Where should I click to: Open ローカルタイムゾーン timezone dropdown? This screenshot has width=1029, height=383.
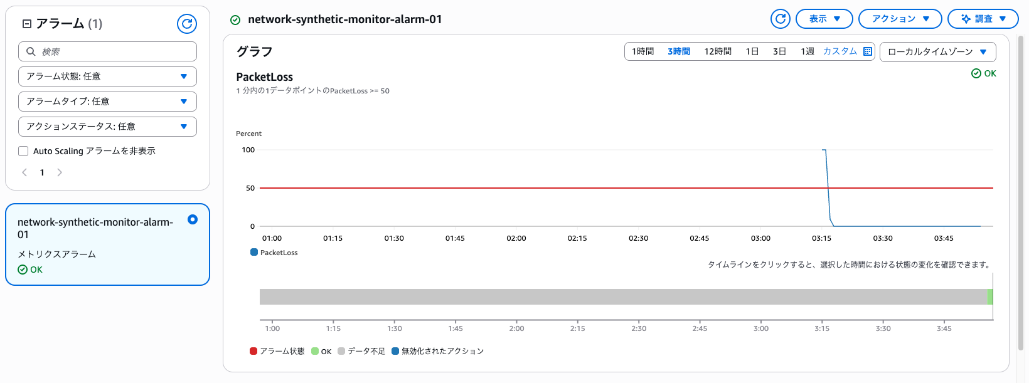pos(938,51)
